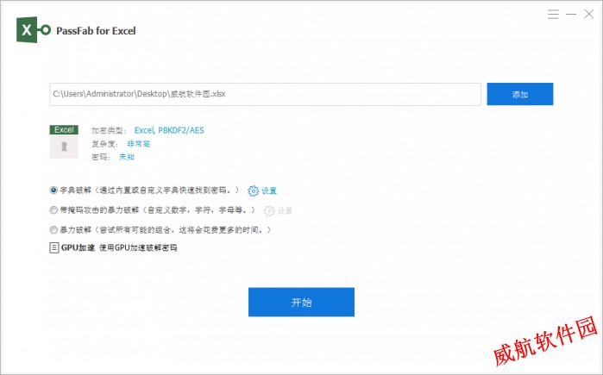Click the greyed-out mask attack settings gear
This screenshot has width=603, height=375.
(269, 210)
